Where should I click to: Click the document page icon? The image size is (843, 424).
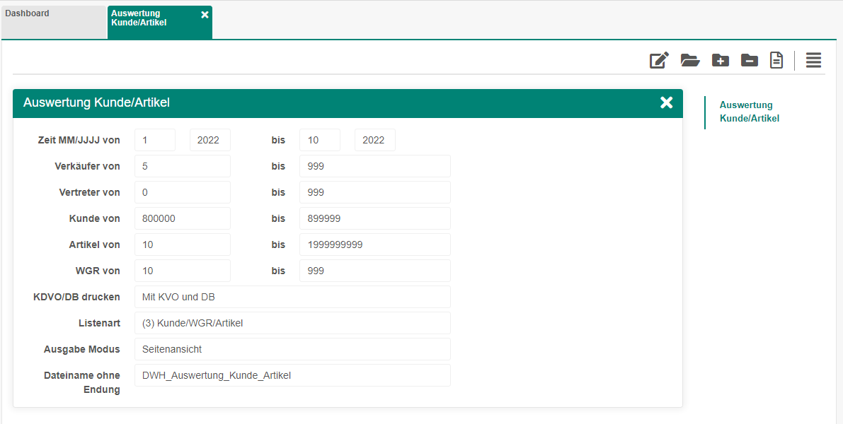776,61
